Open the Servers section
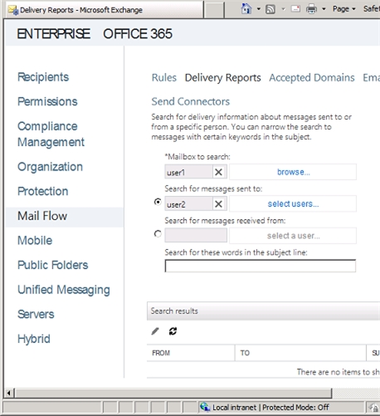This screenshot has height=416, width=380. 36,314
